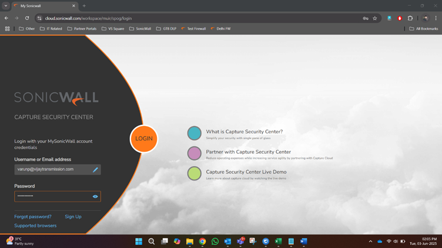
Task: Expand the IT Related bookmarks folder
Action: point(51,29)
